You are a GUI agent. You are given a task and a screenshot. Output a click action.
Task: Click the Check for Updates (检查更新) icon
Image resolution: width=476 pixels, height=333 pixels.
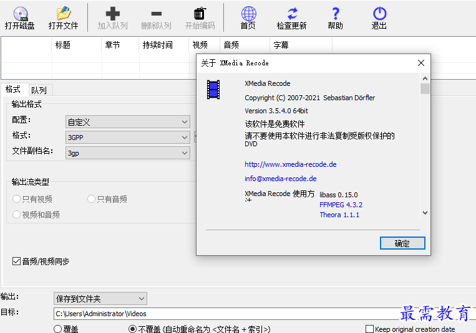292,14
